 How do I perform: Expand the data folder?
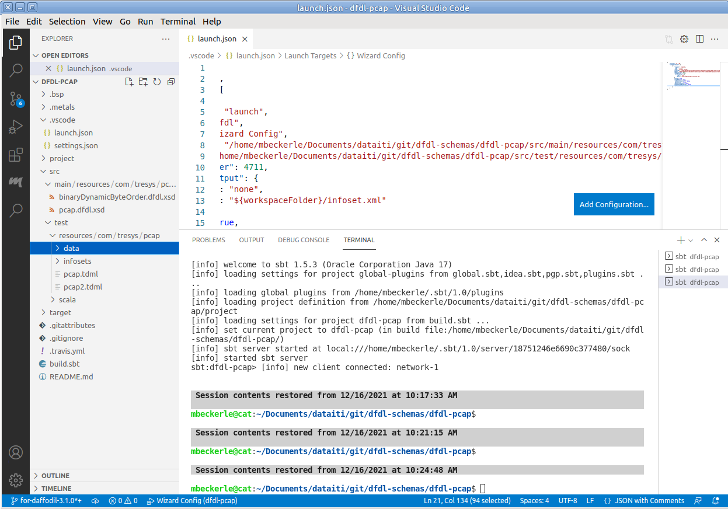tap(105, 248)
